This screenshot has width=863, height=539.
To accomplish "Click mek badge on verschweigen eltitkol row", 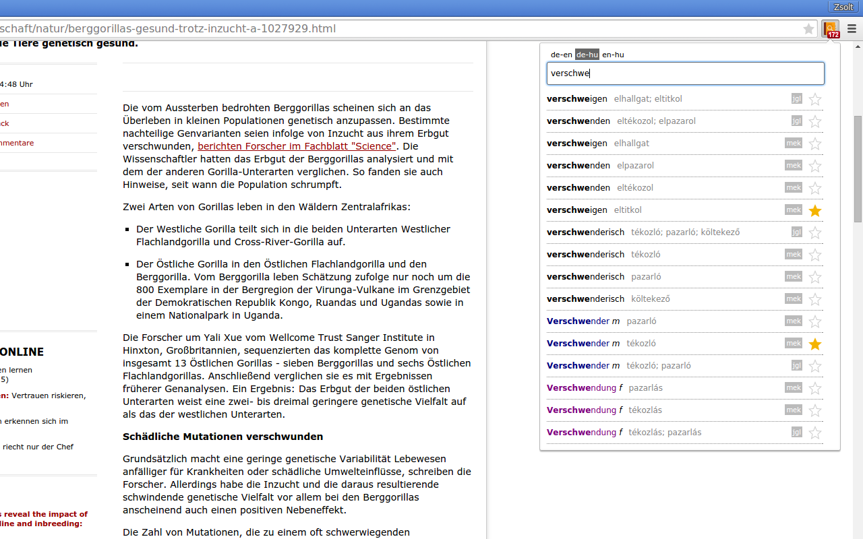I will click(794, 210).
